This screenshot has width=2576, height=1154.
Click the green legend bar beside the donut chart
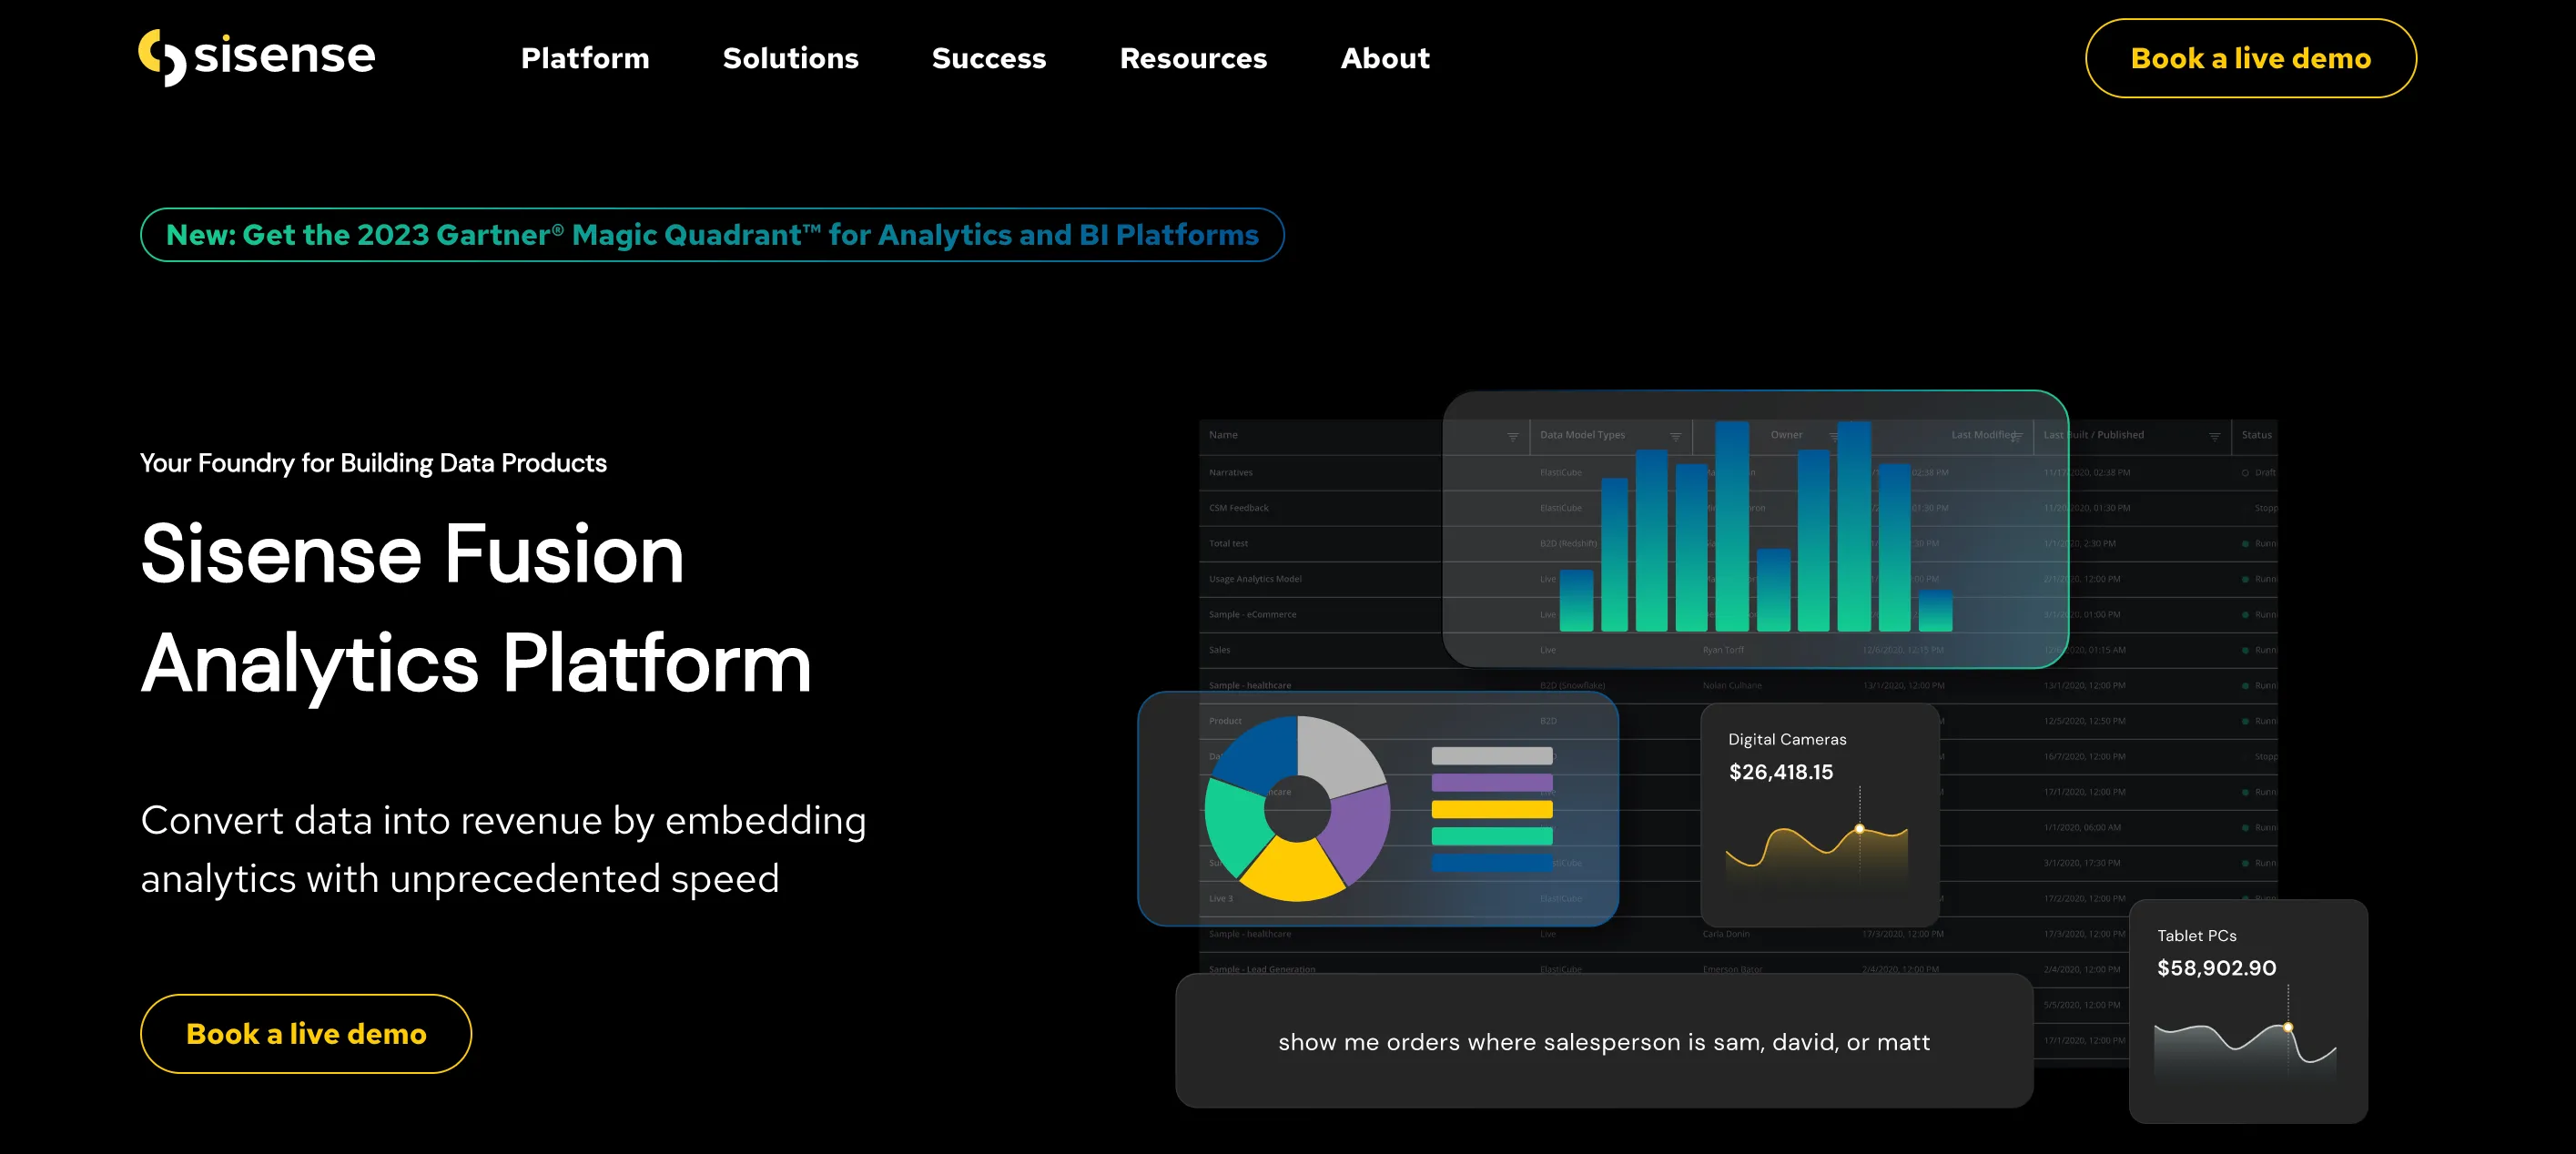(x=1491, y=836)
